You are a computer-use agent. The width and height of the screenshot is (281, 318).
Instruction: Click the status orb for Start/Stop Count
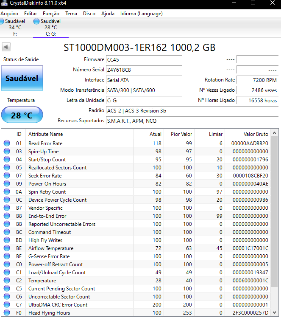tap(7, 159)
